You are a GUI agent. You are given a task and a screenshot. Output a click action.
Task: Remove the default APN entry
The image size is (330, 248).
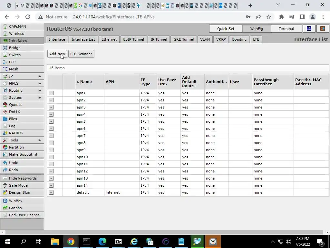(51, 192)
